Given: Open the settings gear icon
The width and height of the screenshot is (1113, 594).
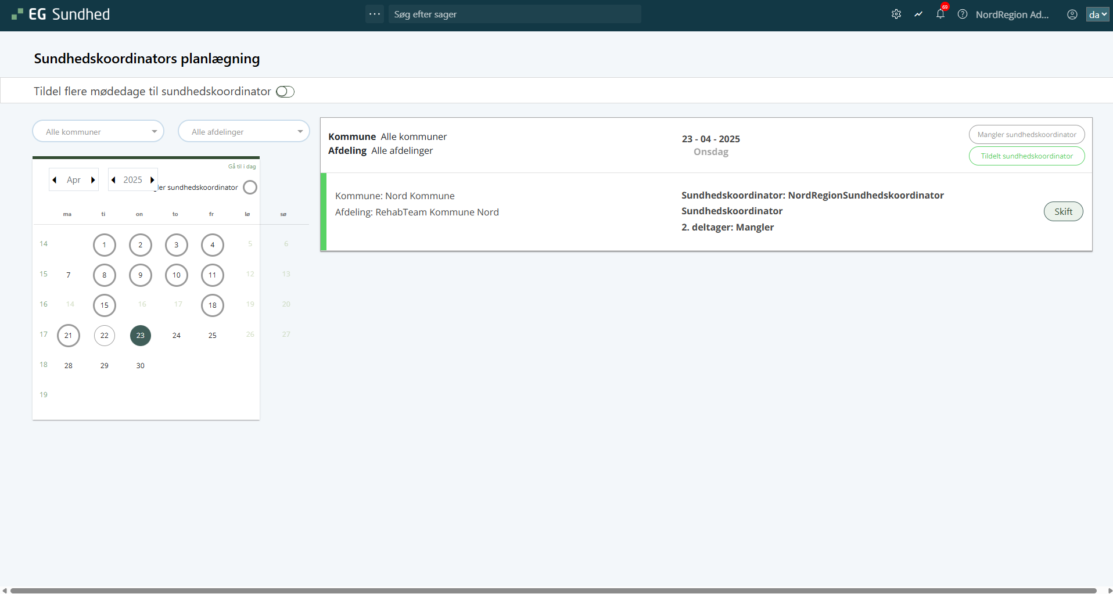Looking at the screenshot, I should point(896,15).
